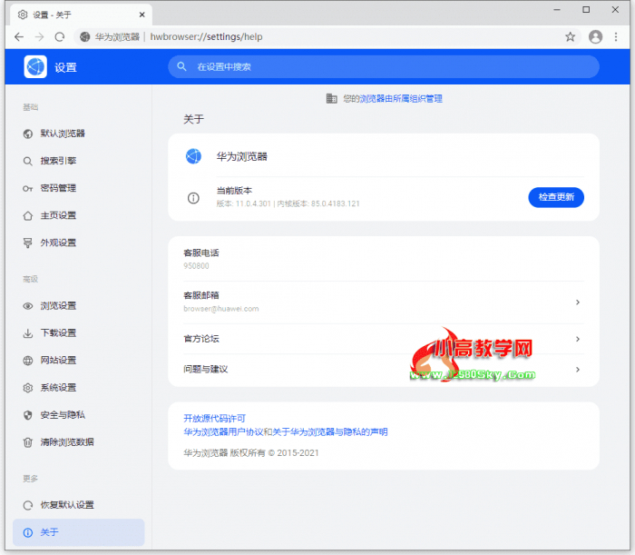The width and height of the screenshot is (635, 555).
Task: Select the 关于 sidebar item
Action: pos(79,532)
